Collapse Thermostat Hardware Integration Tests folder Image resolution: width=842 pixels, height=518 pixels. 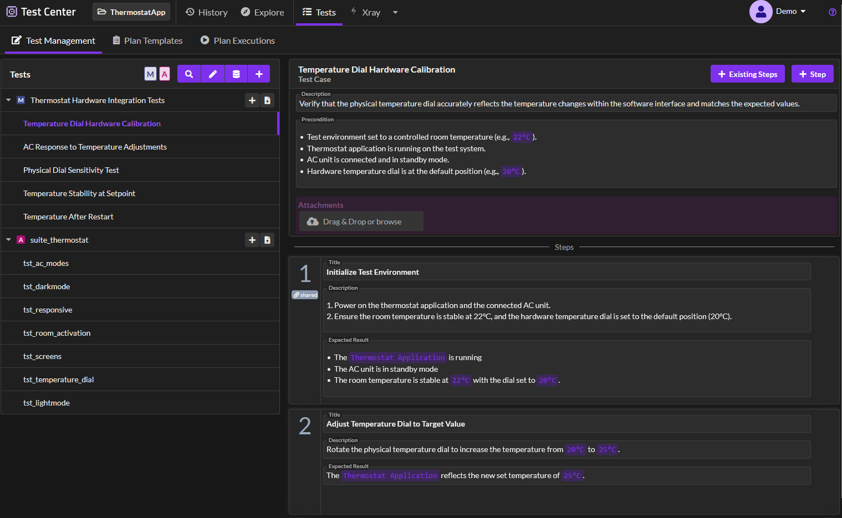click(x=9, y=100)
